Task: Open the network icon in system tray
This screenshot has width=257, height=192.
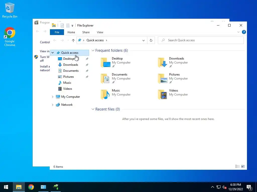Action: click(x=219, y=187)
